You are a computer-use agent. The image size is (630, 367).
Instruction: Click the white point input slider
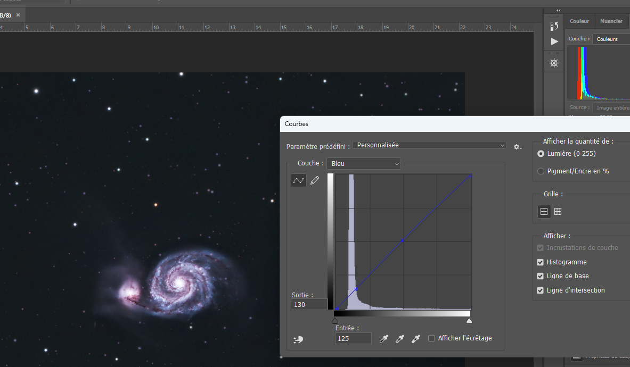pos(469,321)
